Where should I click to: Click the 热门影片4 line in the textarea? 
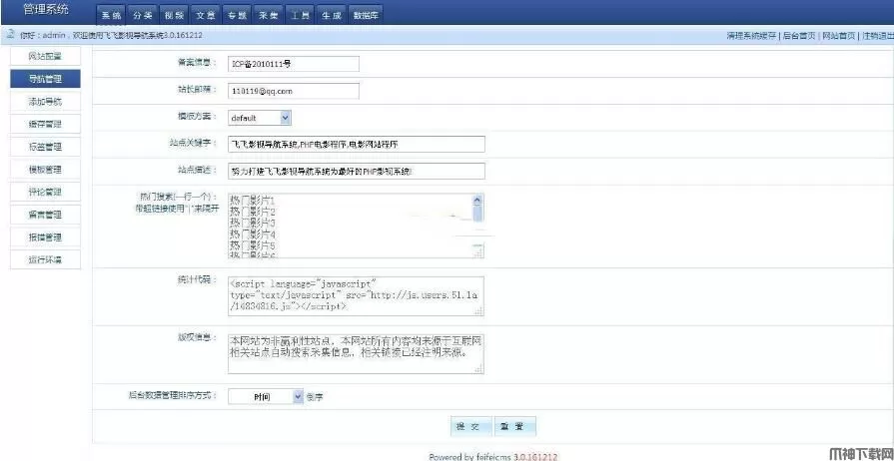click(253, 234)
